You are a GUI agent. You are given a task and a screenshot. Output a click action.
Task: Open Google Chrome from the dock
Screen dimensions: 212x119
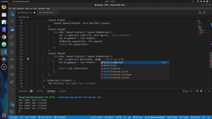4,37
